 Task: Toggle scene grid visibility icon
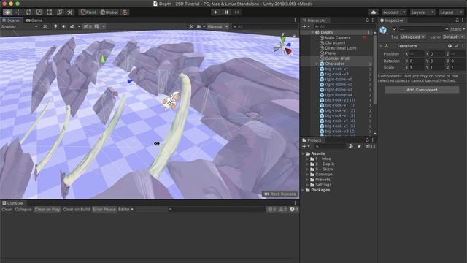97,26
